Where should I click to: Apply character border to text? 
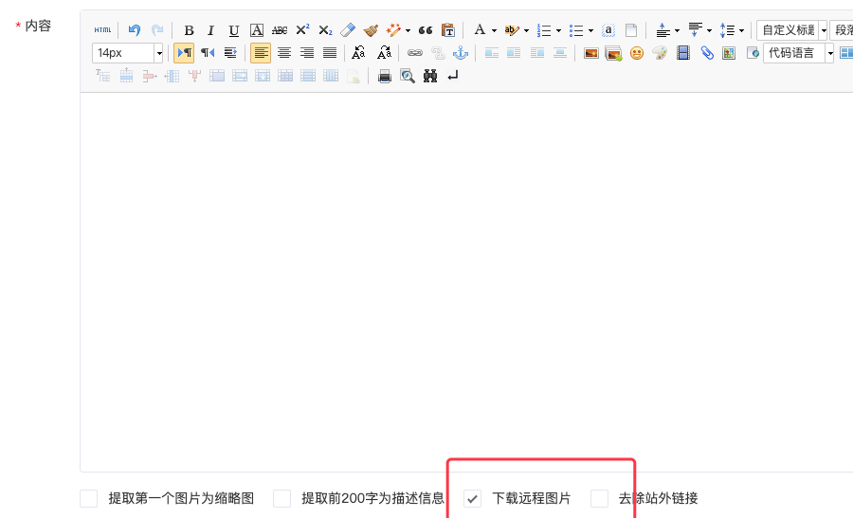[x=257, y=30]
